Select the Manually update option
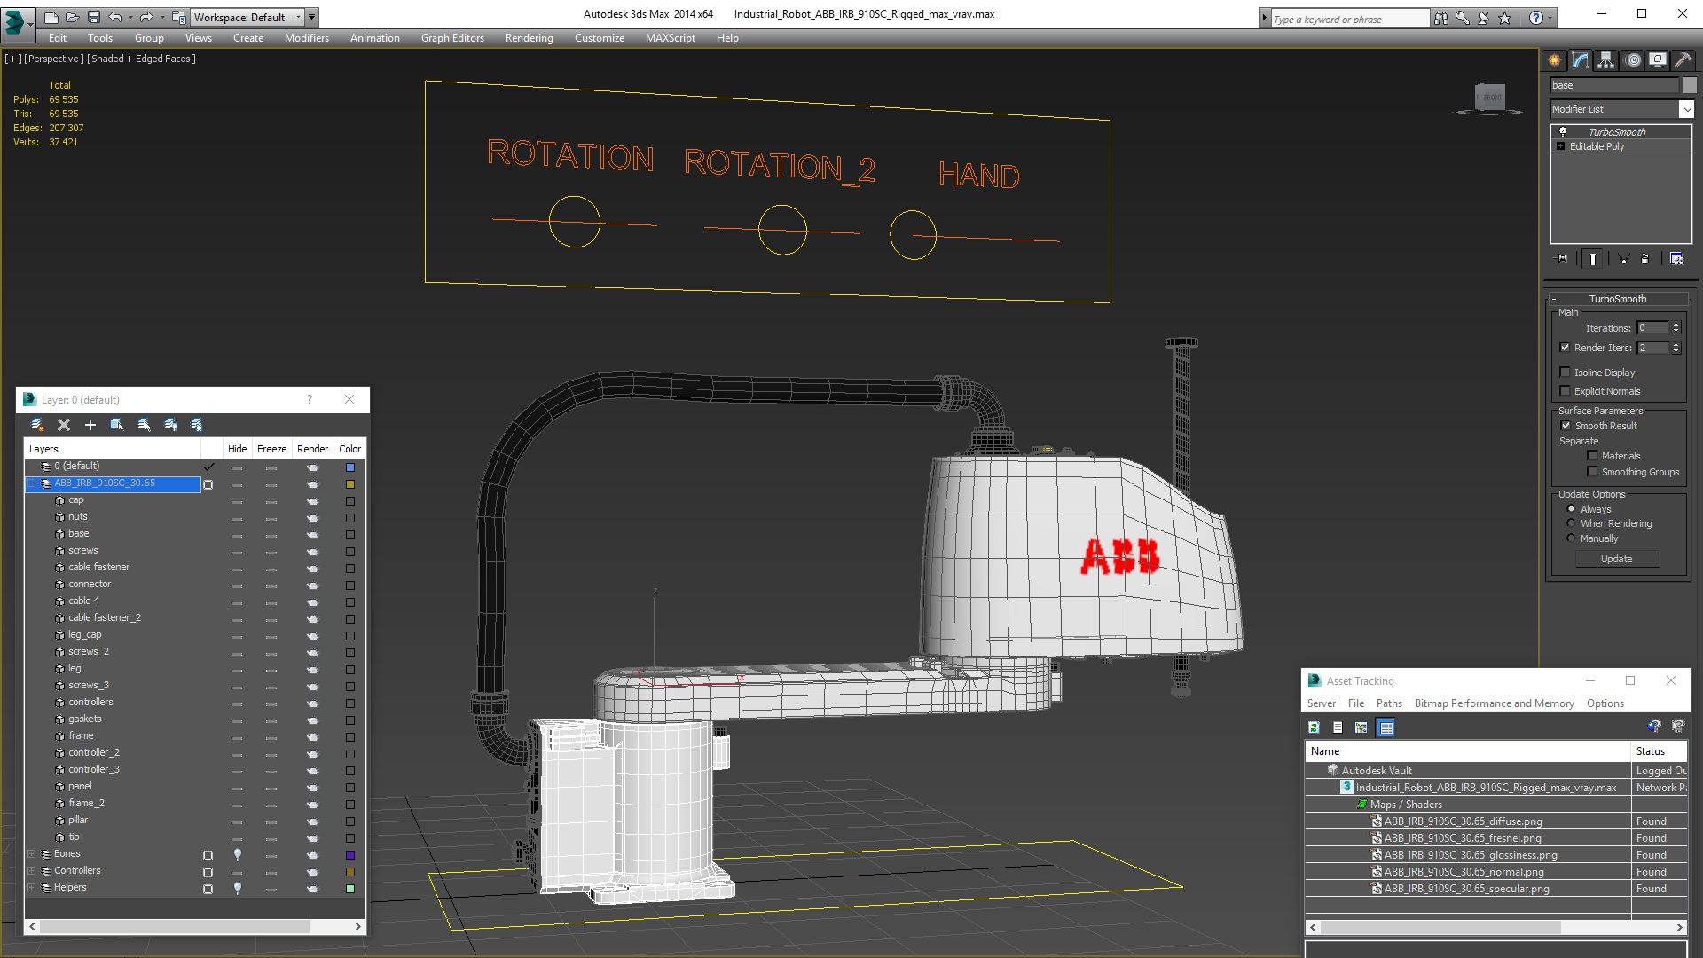 click(1571, 538)
